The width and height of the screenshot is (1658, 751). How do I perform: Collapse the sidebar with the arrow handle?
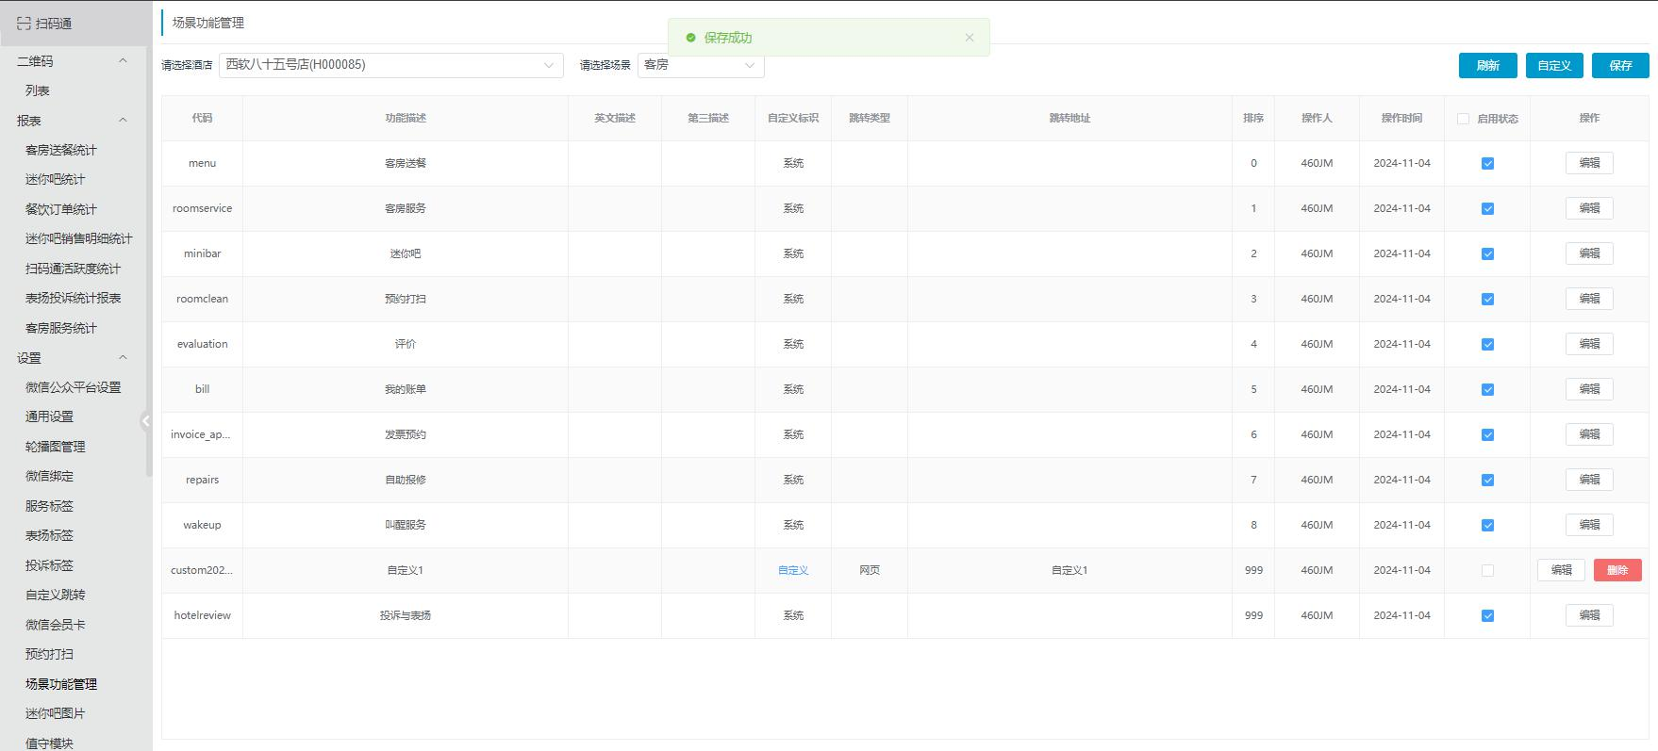pos(145,421)
